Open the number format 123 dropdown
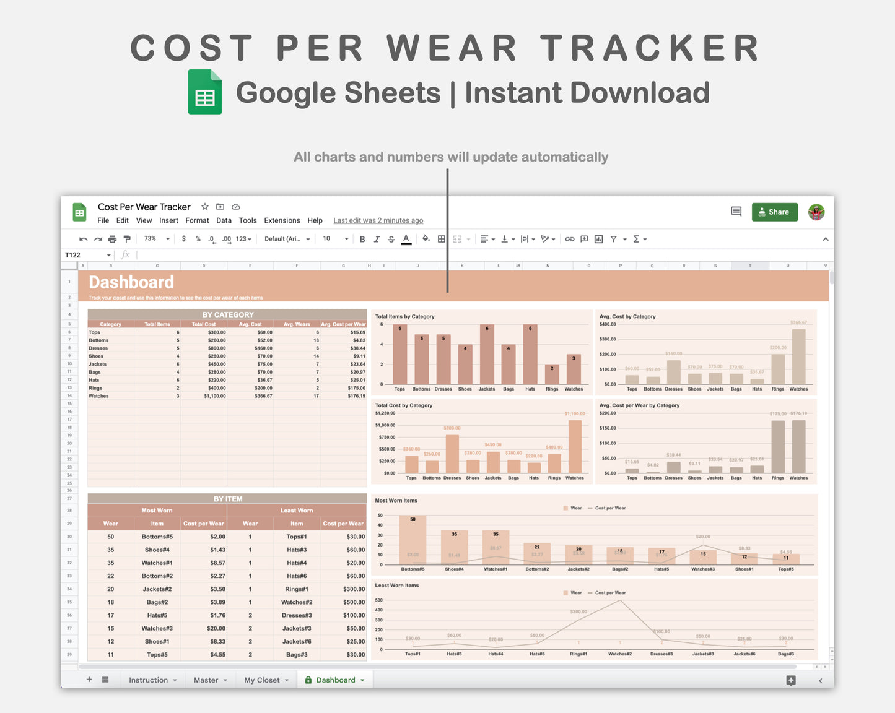The width and height of the screenshot is (895, 713). click(x=242, y=239)
